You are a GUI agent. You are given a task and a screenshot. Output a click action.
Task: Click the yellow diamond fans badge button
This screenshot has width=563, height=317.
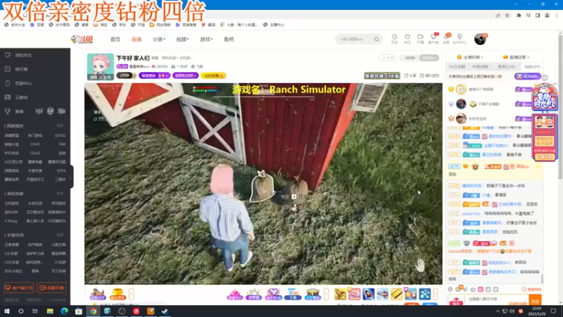213,75
